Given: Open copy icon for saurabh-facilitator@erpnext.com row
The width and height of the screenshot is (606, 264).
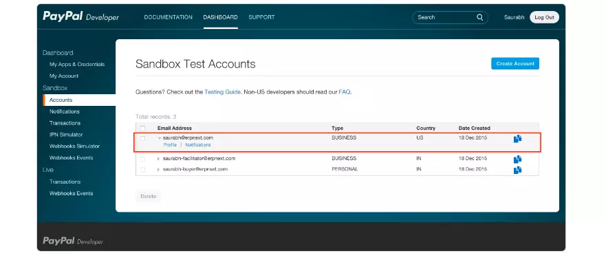Looking at the screenshot, I should point(517,159).
